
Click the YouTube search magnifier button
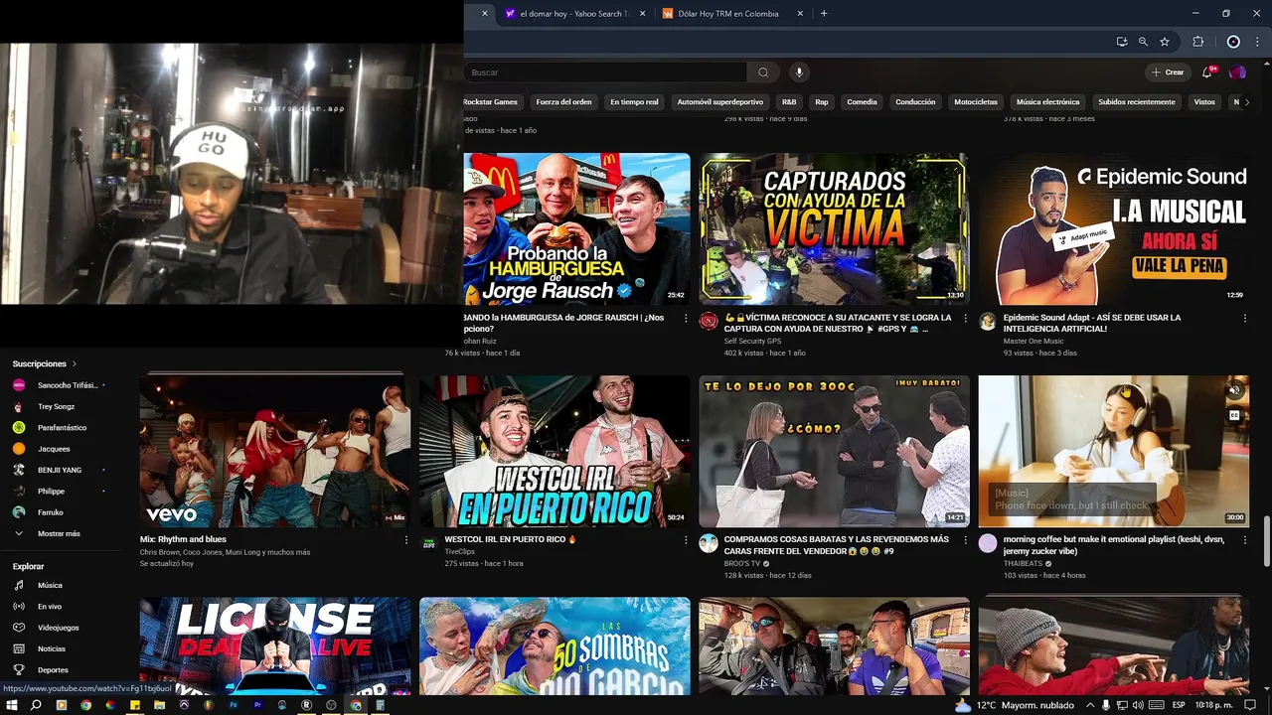pyautogui.click(x=762, y=72)
